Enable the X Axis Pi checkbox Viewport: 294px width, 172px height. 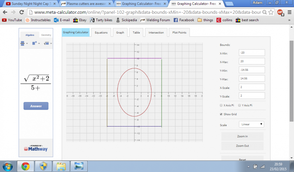pos(221,105)
